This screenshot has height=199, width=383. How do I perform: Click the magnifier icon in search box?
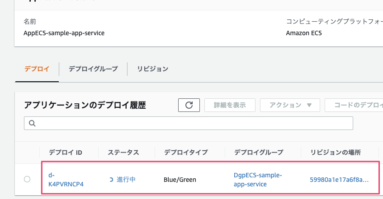coord(32,123)
